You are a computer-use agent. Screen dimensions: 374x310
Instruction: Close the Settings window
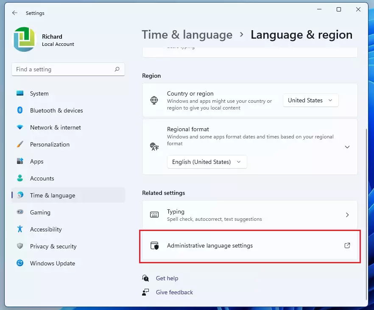point(358,9)
